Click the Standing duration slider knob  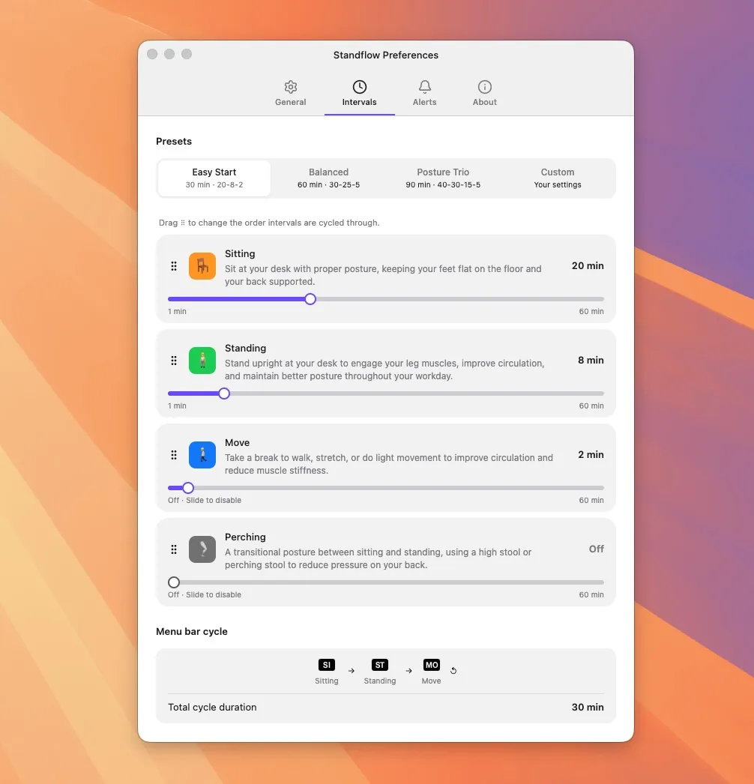point(224,393)
